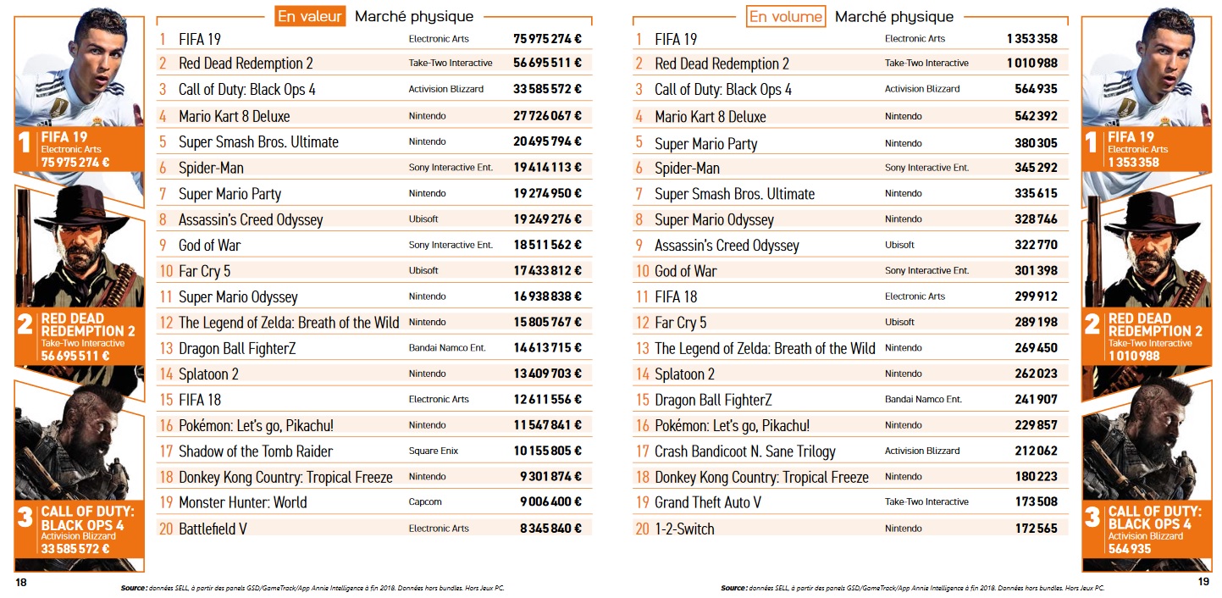Click the value '16 938 838 €'
The width and height of the screenshot is (1222, 598).
point(547,296)
